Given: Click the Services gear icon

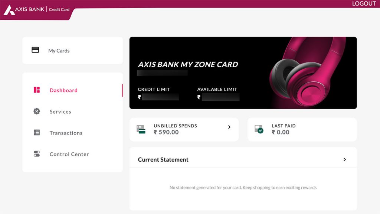Looking at the screenshot, I should pyautogui.click(x=37, y=111).
